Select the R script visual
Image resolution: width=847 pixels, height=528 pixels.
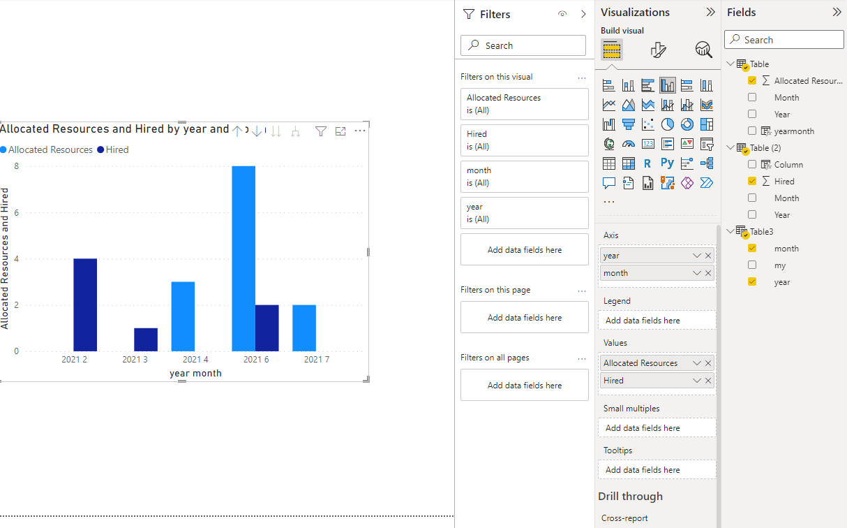[x=648, y=163]
